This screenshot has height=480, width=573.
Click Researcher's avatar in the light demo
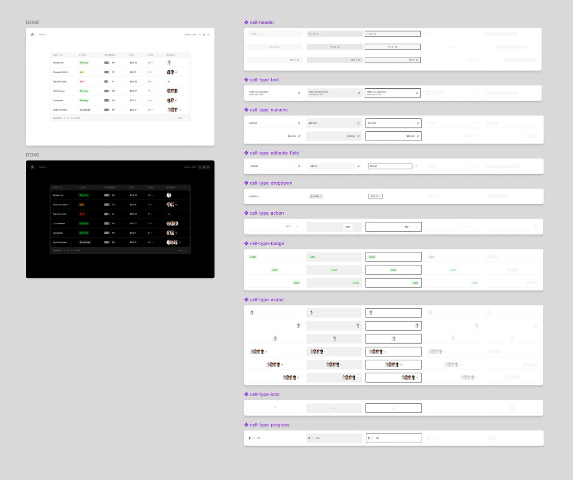click(x=169, y=63)
